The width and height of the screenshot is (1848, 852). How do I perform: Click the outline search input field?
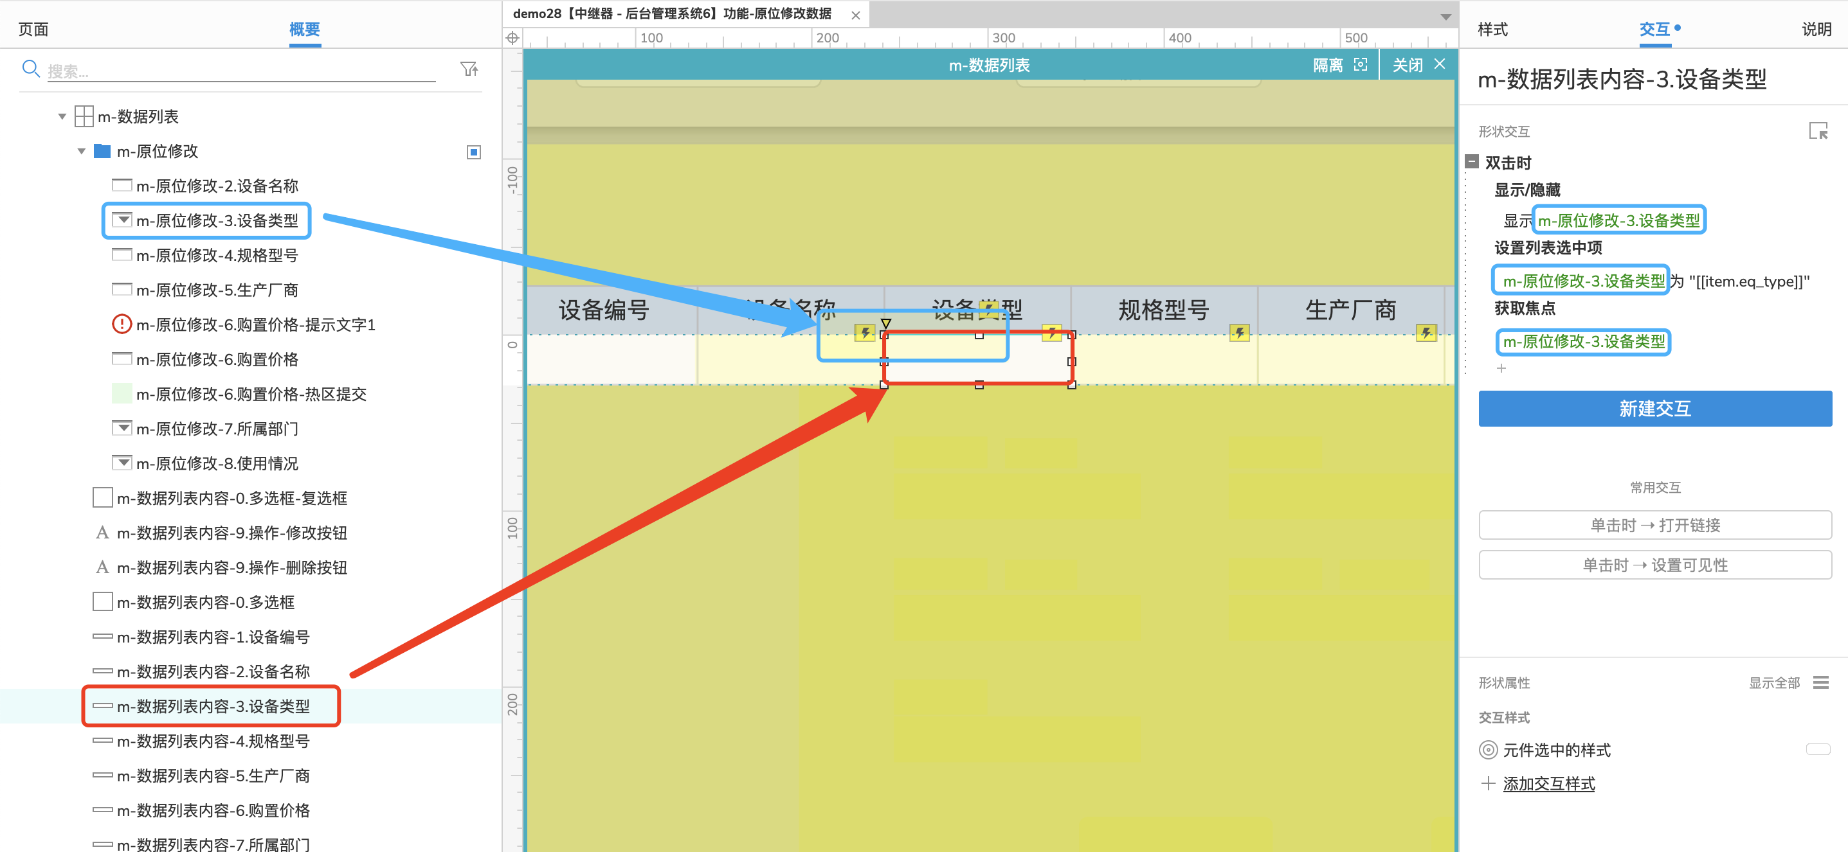coord(242,71)
